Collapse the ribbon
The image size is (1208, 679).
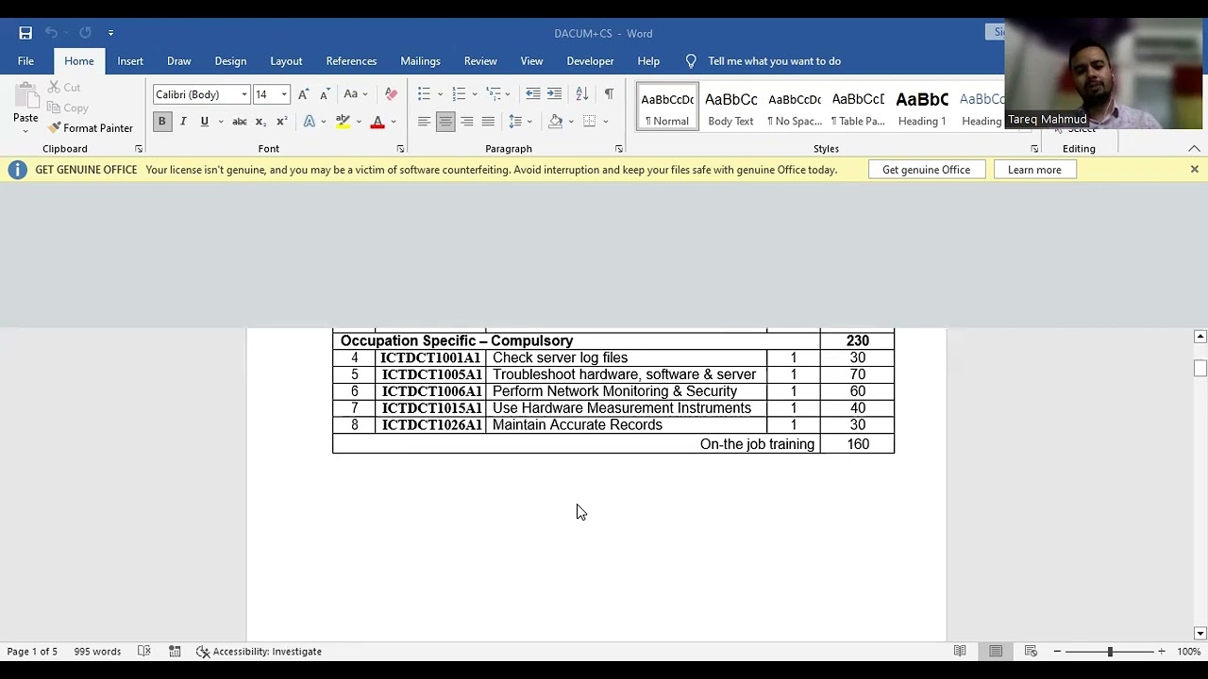click(x=1194, y=149)
